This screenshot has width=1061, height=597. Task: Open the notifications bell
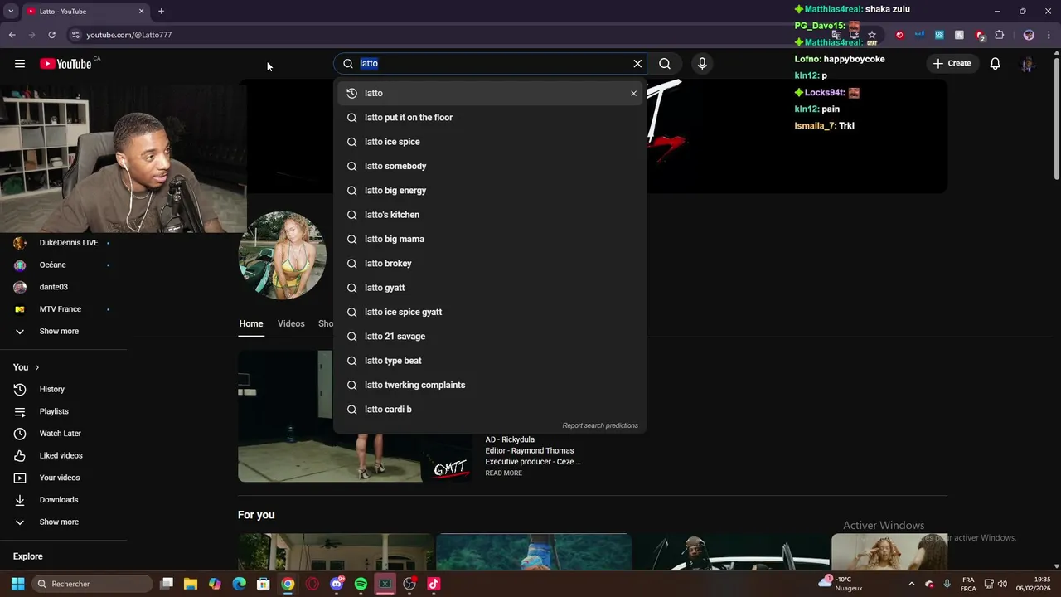996,64
